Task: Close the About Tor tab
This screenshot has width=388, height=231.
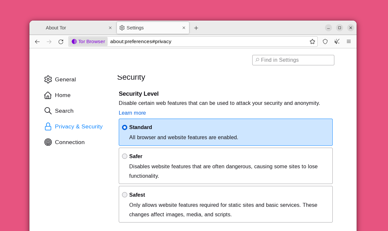Action: click(x=110, y=28)
